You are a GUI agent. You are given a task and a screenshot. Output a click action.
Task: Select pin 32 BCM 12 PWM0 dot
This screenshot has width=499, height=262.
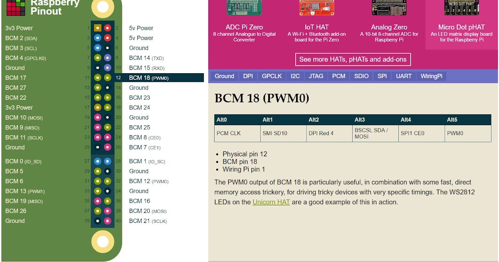[x=108, y=181]
